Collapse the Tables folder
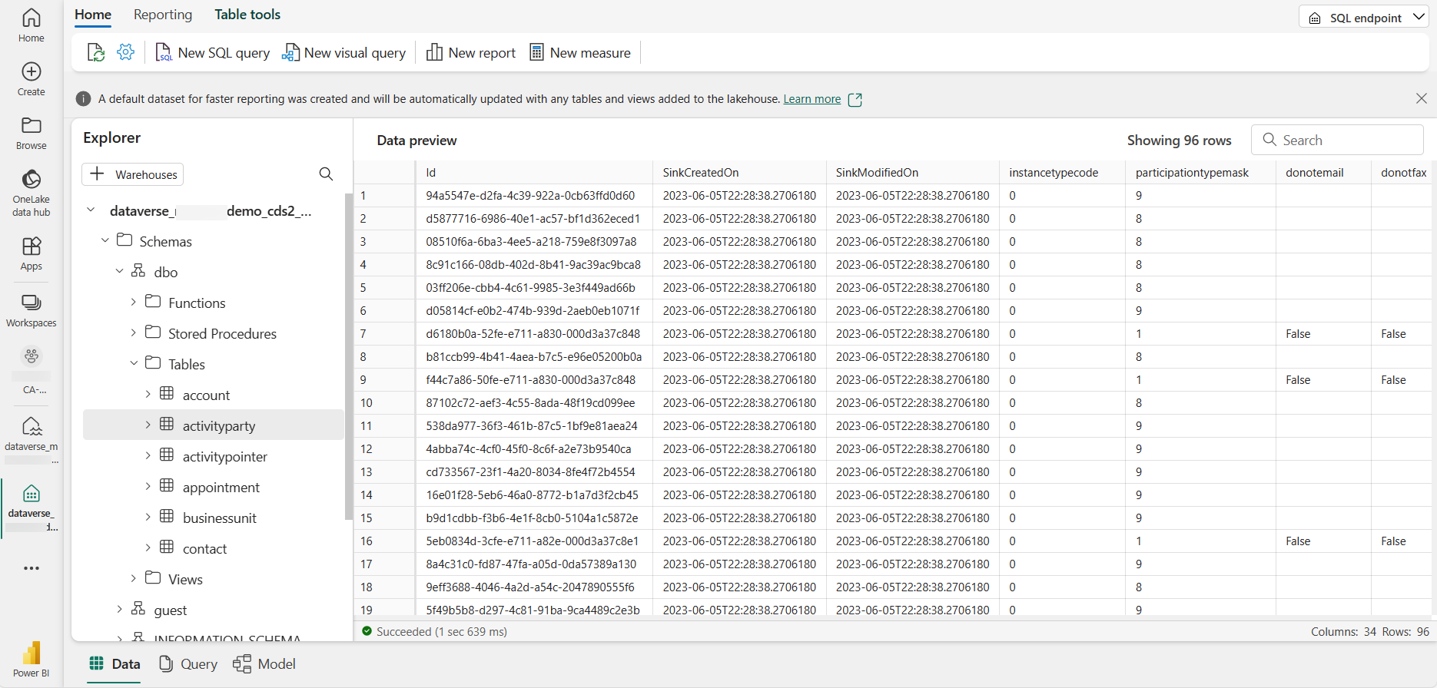 tap(134, 363)
